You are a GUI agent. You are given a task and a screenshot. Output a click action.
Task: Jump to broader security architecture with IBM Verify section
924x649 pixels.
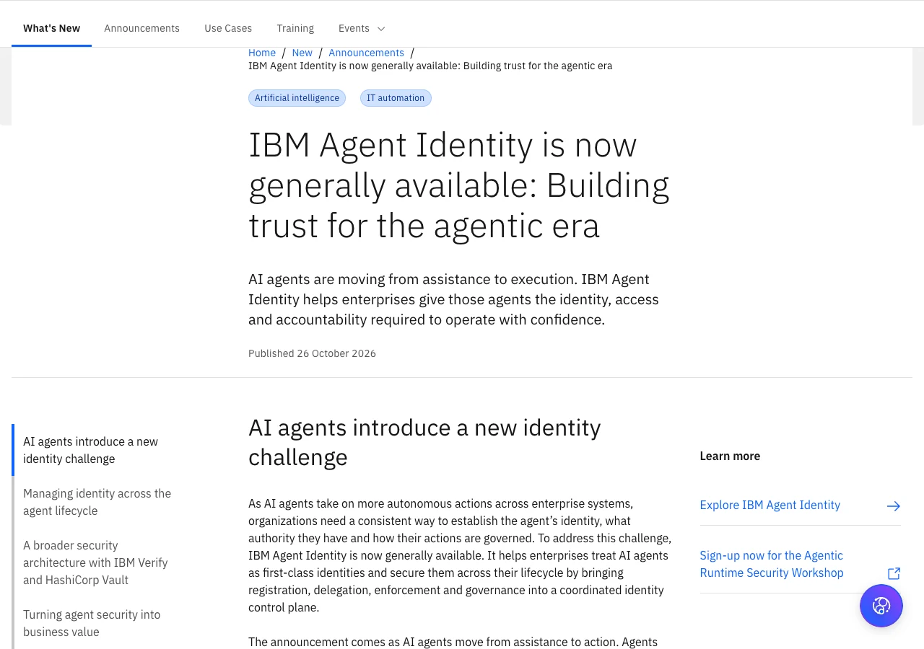coord(95,562)
